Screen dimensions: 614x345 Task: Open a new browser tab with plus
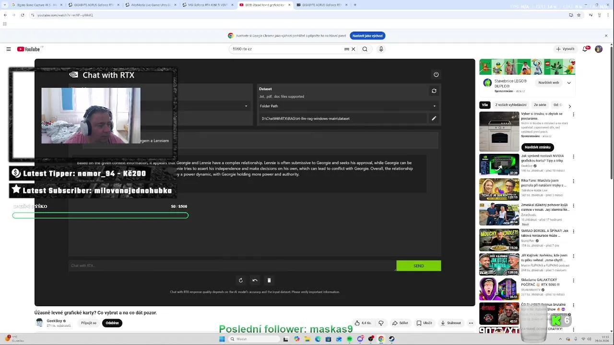tap(355, 5)
